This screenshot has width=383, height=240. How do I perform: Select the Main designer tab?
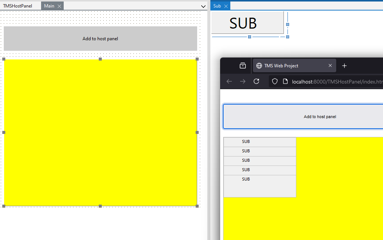49,6
